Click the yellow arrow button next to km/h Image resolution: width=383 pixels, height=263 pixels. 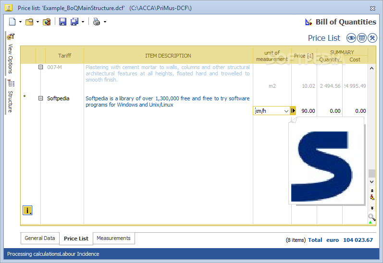pos(293,111)
